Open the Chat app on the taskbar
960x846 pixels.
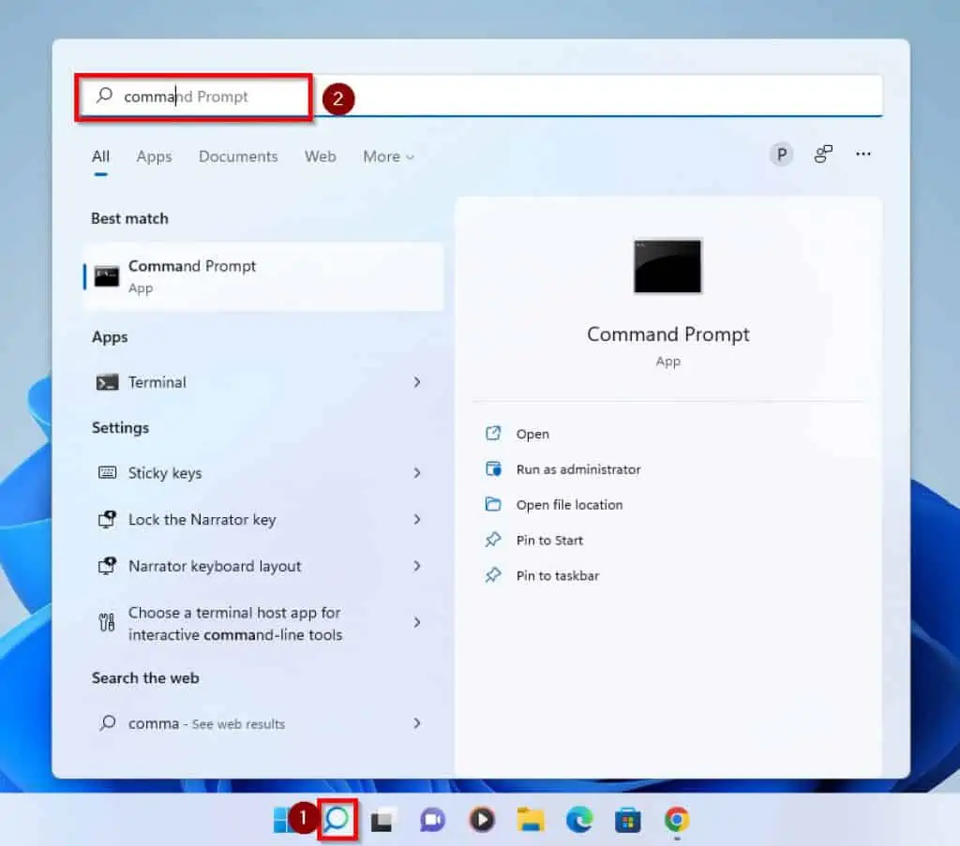click(x=432, y=820)
